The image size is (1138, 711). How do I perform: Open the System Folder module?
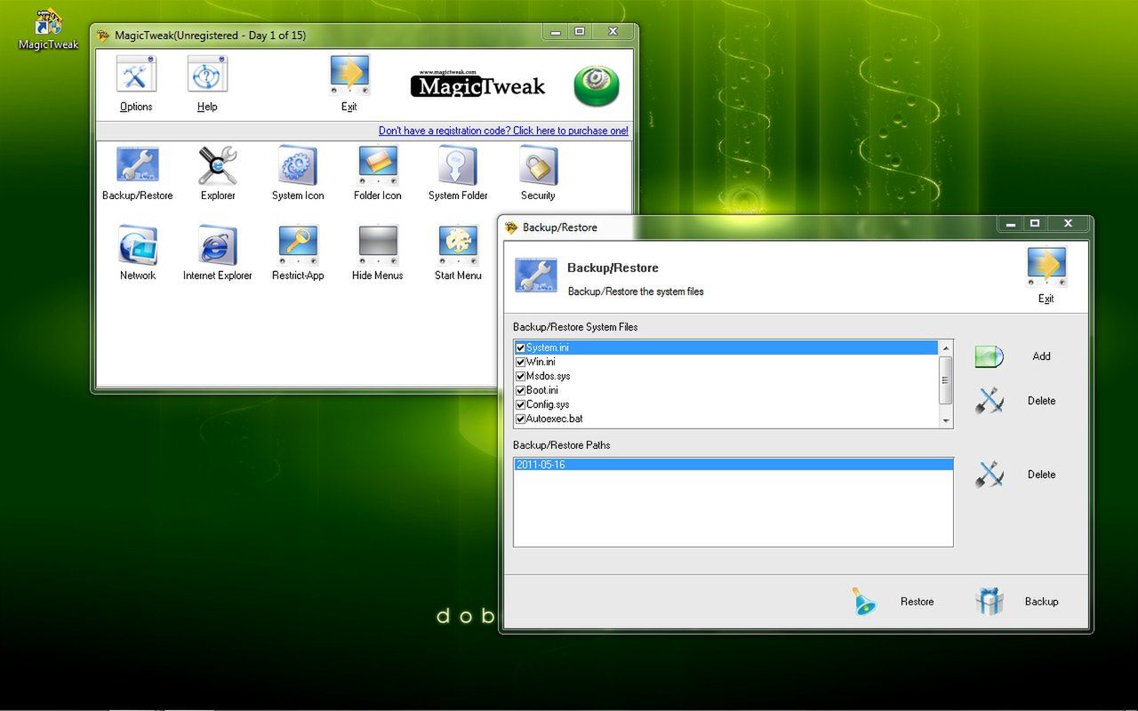click(458, 166)
